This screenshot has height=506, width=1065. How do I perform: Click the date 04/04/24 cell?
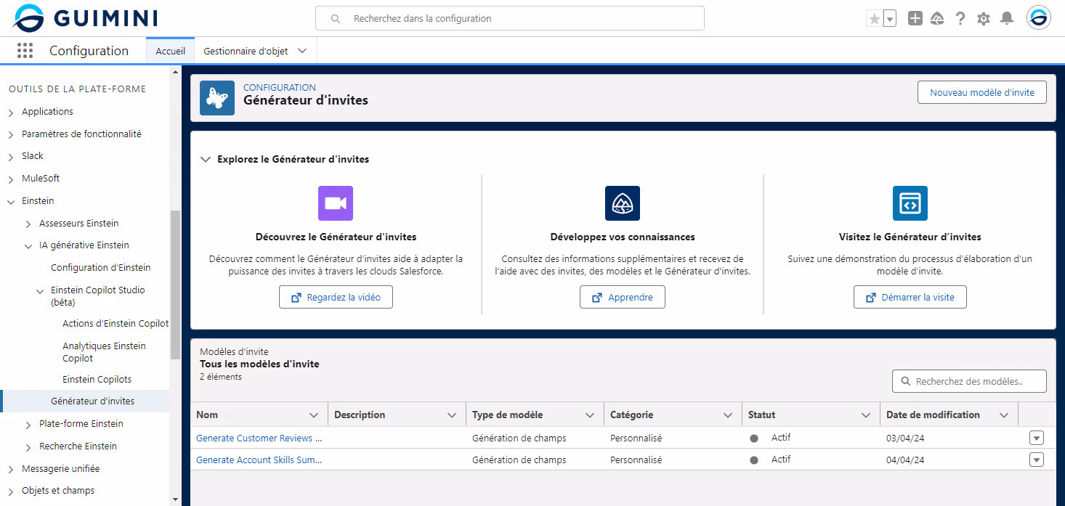pos(905,460)
